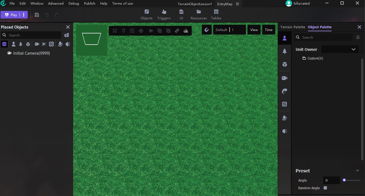
Task: Select the Decorations tree category in Object Palette
Action: pos(284,51)
